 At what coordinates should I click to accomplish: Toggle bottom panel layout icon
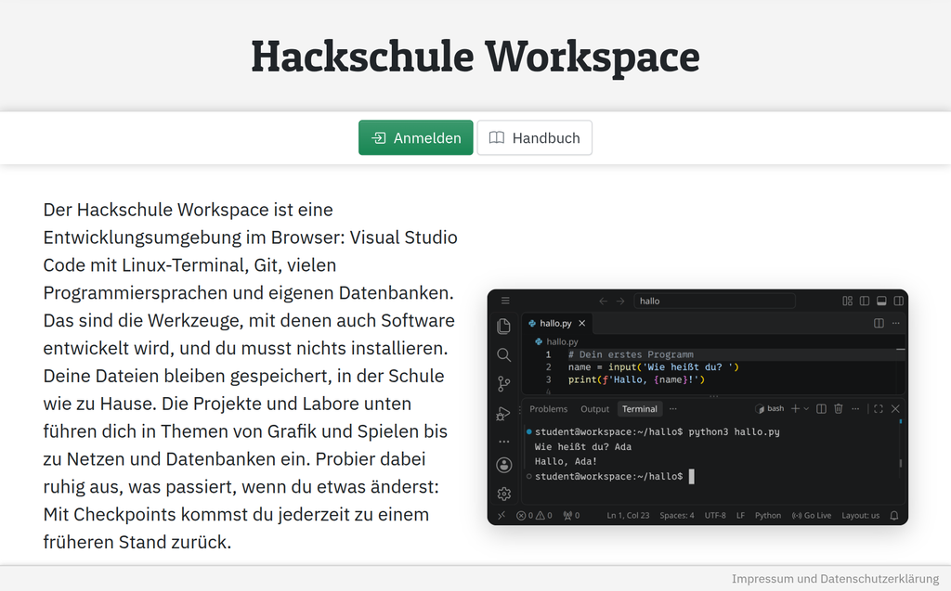coord(881,301)
